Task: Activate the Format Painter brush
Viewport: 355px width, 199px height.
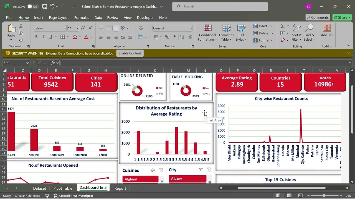Action: [21, 40]
